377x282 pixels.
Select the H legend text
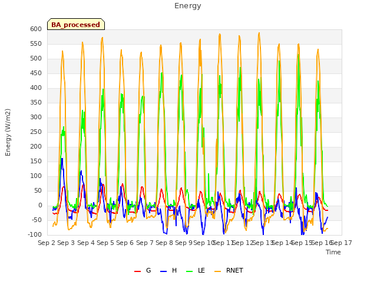tap(174, 270)
